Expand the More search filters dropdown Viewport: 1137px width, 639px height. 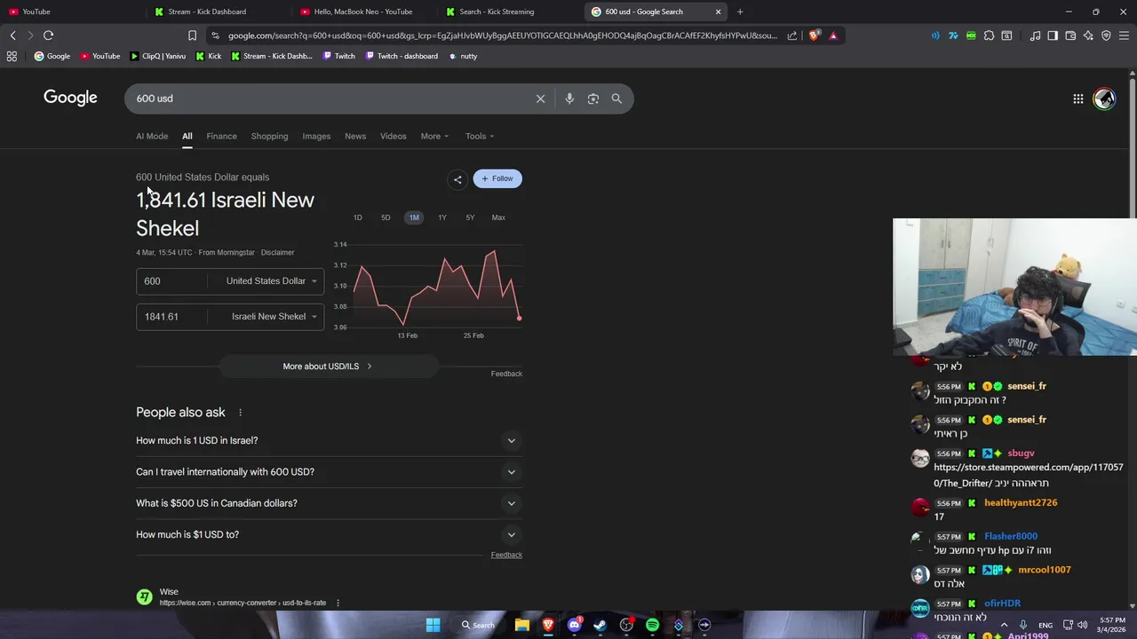(434, 136)
